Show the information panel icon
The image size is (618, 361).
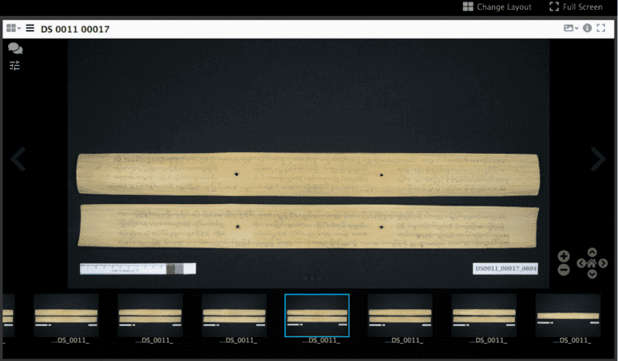click(x=588, y=28)
